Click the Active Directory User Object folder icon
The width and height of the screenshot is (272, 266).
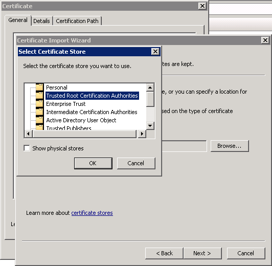tap(39, 120)
